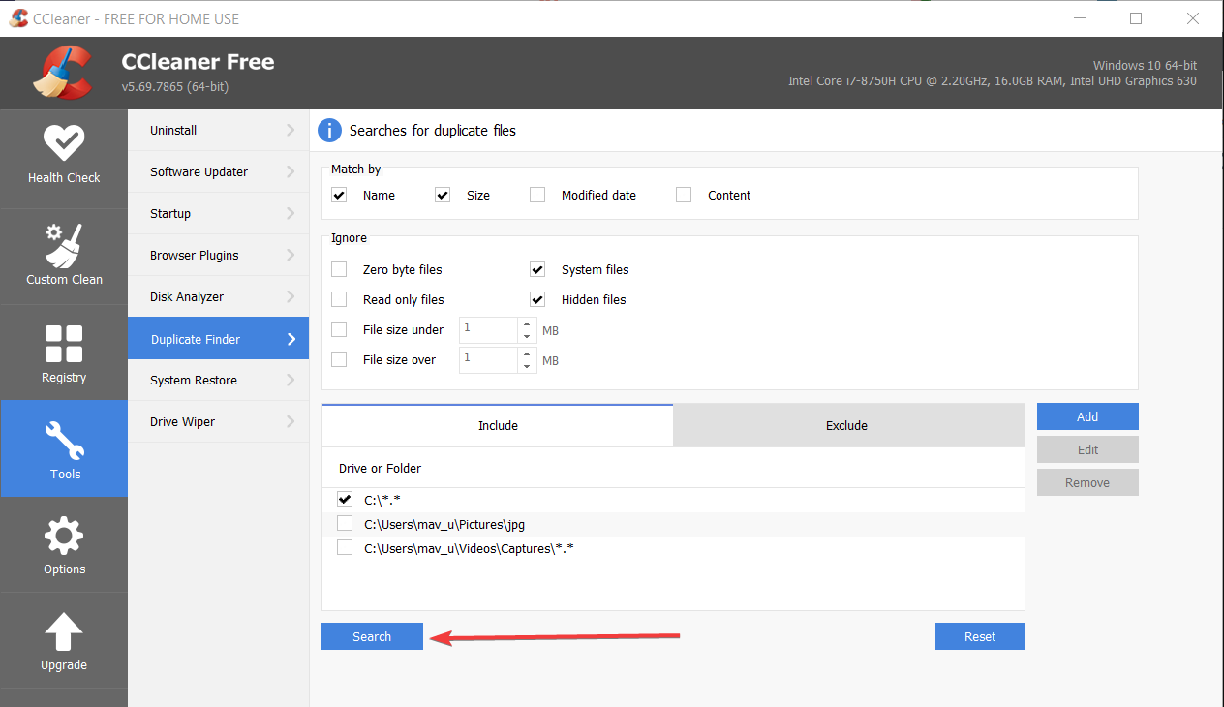Click the Upgrade arrow icon
The width and height of the screenshot is (1224, 707).
[x=64, y=631]
